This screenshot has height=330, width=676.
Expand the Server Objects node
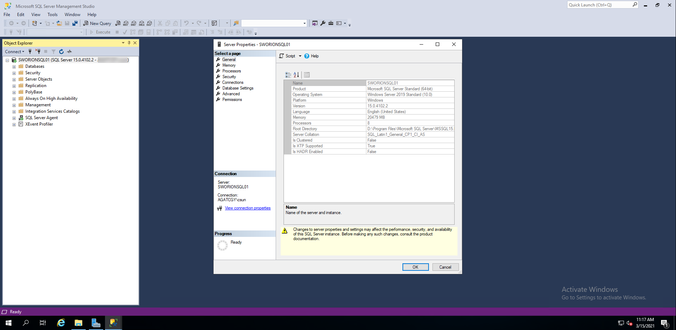(14, 80)
